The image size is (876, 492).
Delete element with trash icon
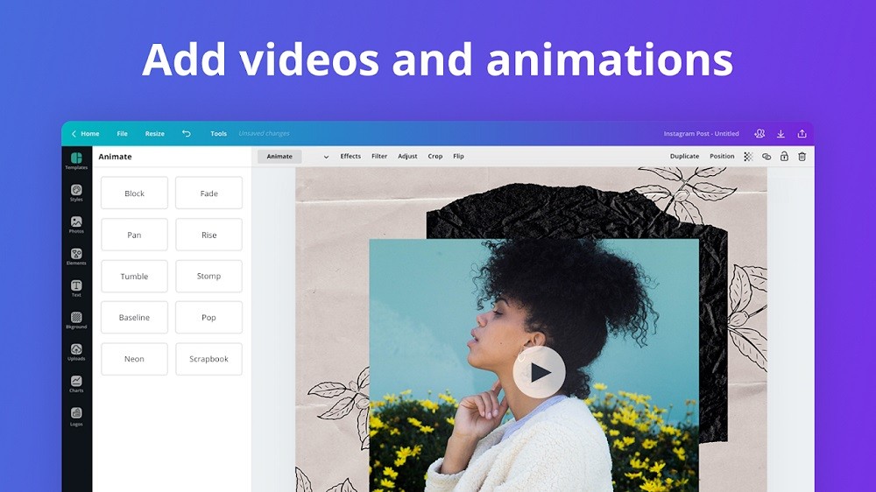(x=802, y=157)
